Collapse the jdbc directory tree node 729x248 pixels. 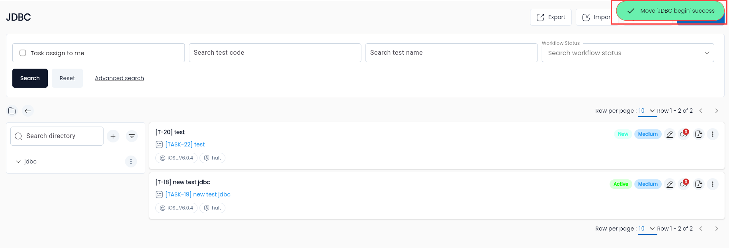18,161
